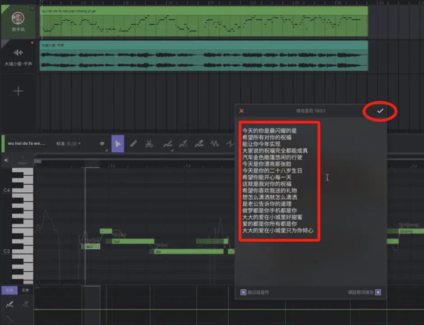Switch to the second parameter tab beside the purple one
The height and width of the screenshot is (325, 424).
25,290
